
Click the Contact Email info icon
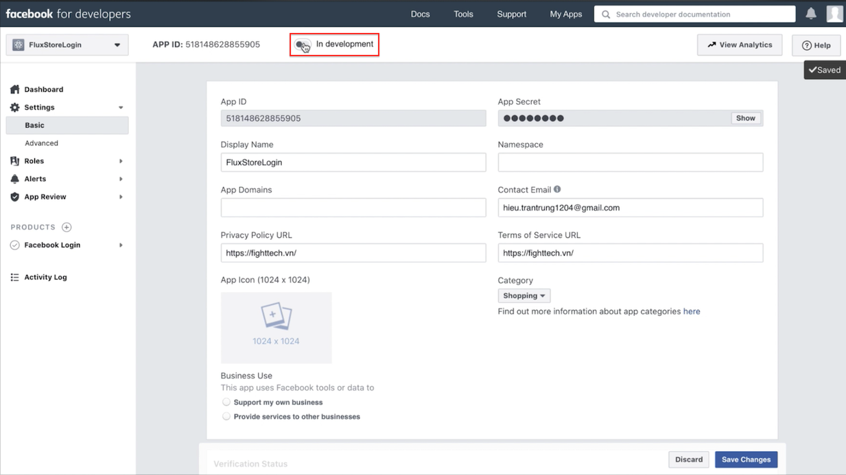(x=557, y=189)
